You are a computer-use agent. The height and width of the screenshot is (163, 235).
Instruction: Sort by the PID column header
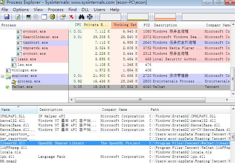coord(145,25)
